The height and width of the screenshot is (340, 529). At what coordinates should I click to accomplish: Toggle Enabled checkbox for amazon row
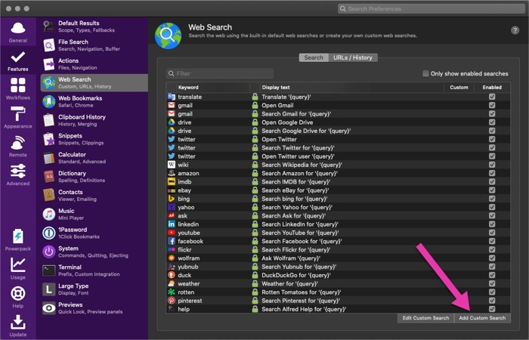492,173
